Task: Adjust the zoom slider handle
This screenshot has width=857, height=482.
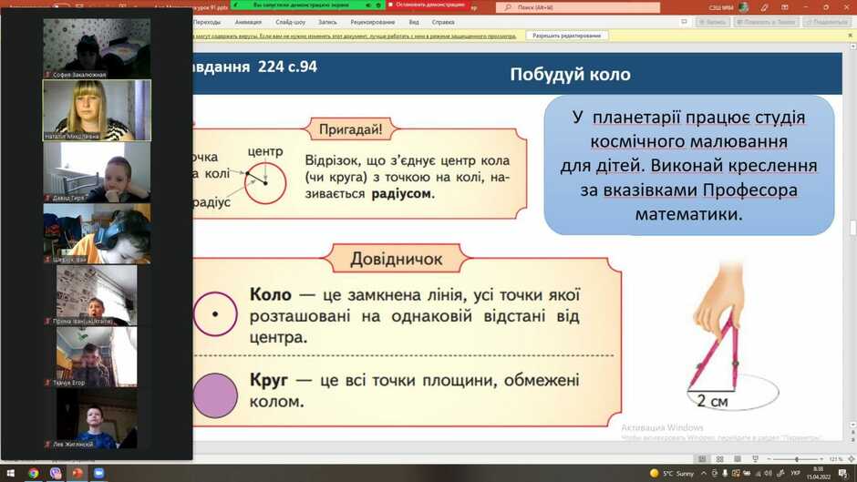Action: pyautogui.click(x=797, y=459)
